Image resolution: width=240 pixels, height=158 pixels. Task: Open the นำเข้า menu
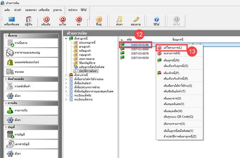click(x=18, y=10)
